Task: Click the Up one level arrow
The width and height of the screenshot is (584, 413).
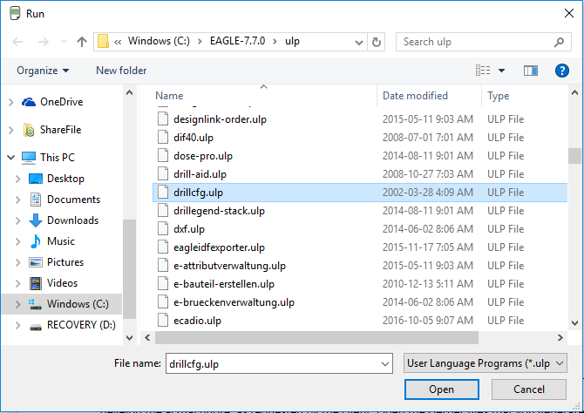Action: tap(82, 42)
